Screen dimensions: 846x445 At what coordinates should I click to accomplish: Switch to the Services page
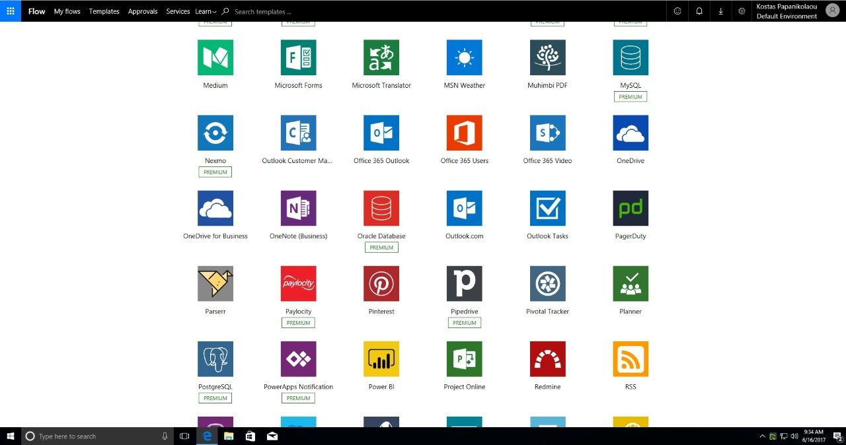tap(178, 11)
